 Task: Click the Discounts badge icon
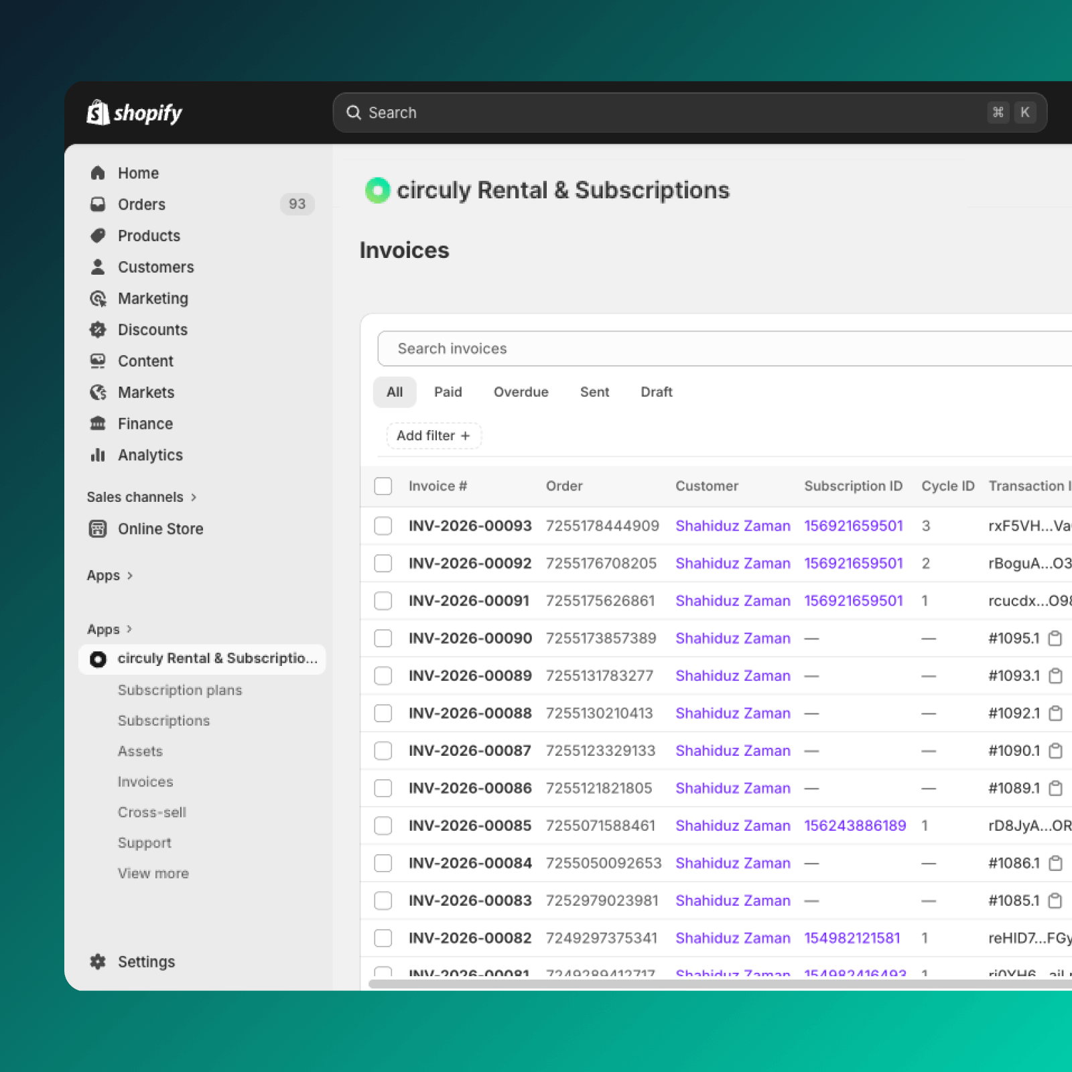coord(98,330)
